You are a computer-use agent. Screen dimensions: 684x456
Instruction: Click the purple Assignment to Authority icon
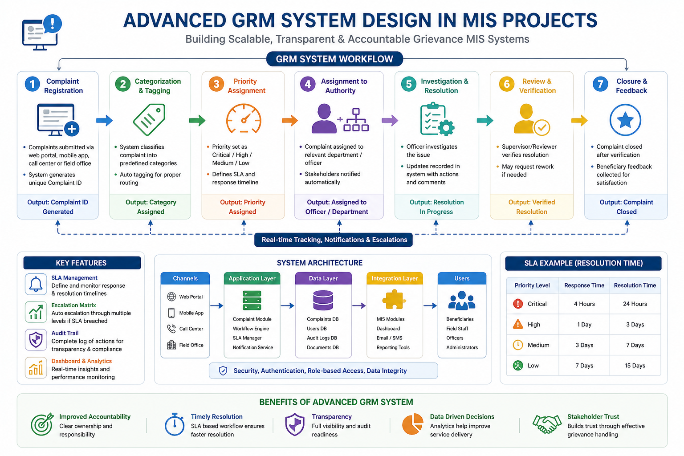pos(340,119)
